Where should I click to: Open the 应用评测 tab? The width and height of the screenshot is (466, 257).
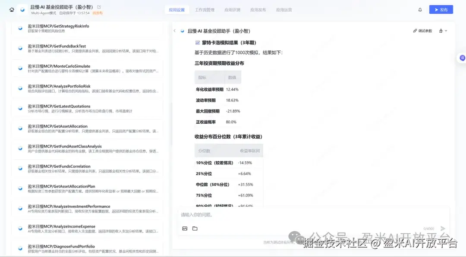pyautogui.click(x=232, y=9)
